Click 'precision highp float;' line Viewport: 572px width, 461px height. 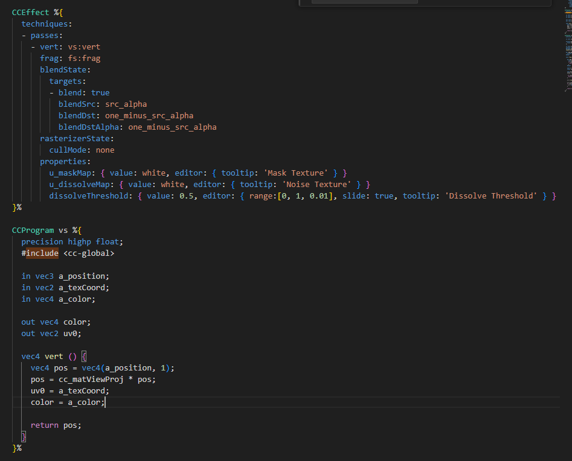(72, 242)
